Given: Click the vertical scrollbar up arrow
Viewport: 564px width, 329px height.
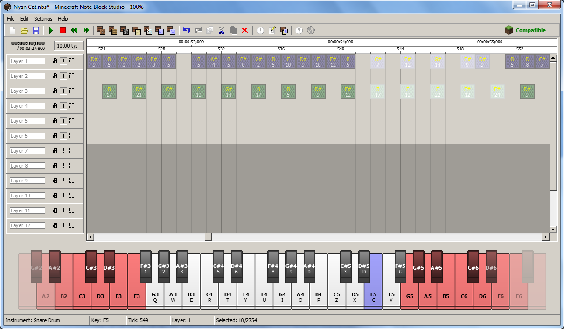Looking at the screenshot, I should pyautogui.click(x=553, y=58).
